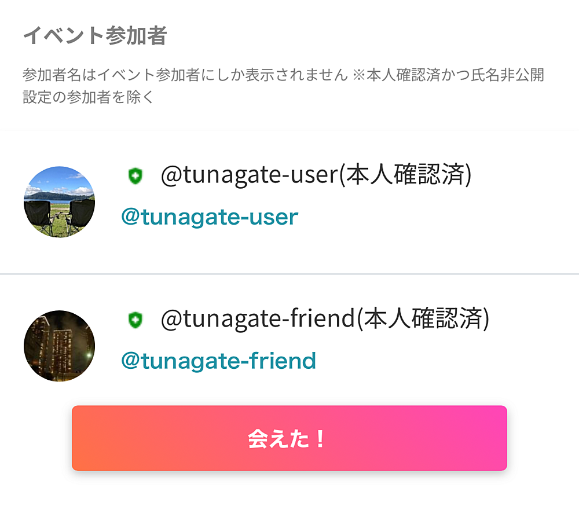Click the イベント参加者 heading
The height and width of the screenshot is (506, 579).
[94, 36]
